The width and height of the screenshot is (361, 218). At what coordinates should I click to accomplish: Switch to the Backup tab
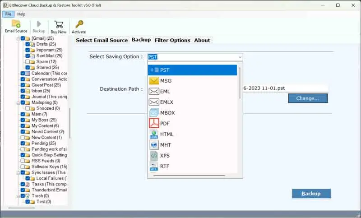pyautogui.click(x=141, y=40)
